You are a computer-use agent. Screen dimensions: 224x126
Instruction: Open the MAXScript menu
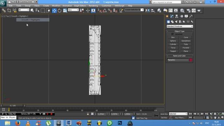click(119, 6)
